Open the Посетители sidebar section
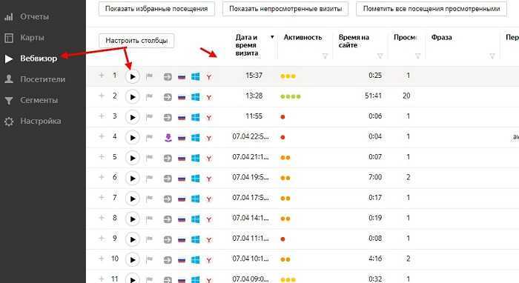 (x=35, y=79)
